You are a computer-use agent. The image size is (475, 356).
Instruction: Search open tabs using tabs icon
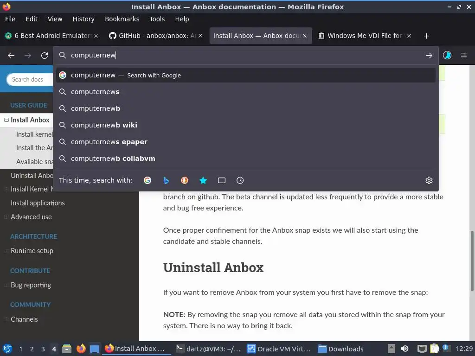click(221, 180)
